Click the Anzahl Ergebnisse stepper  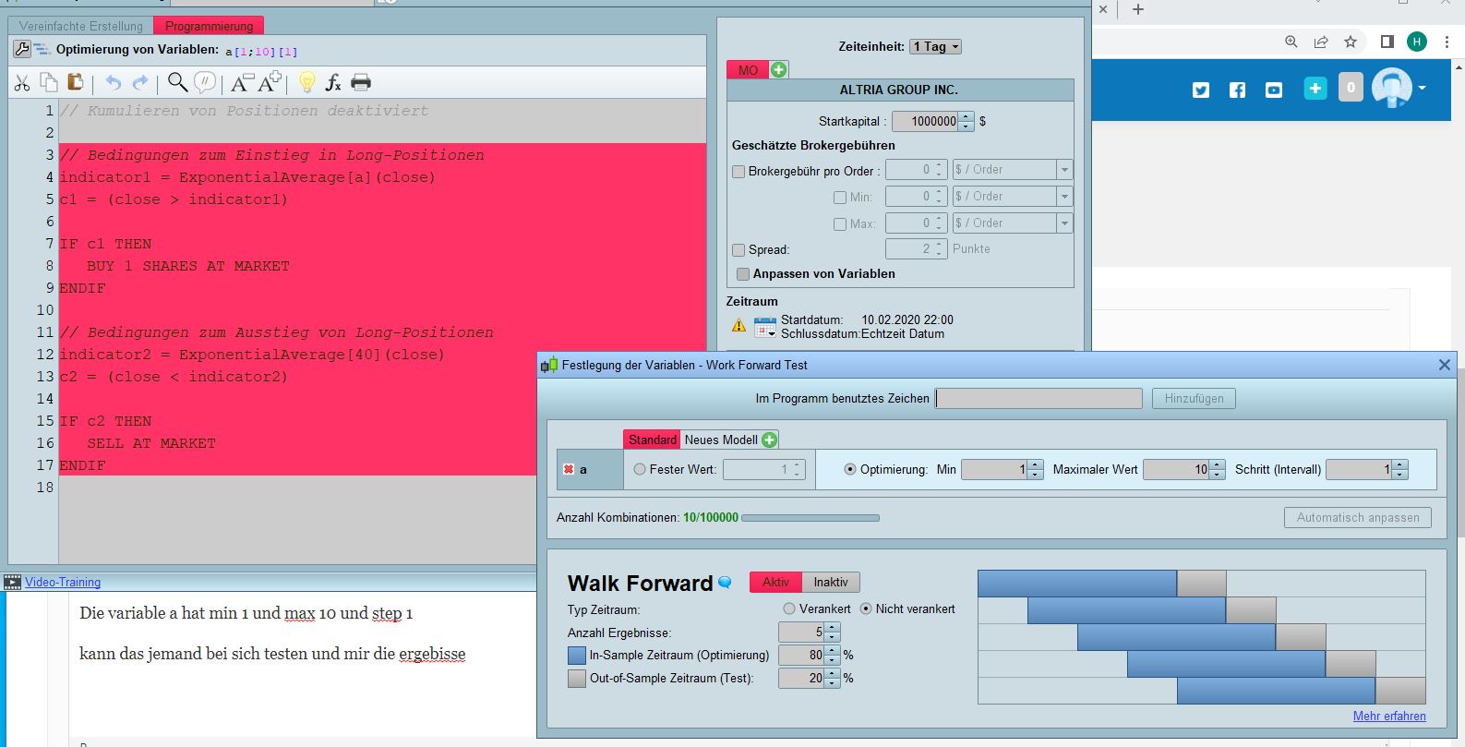[x=833, y=633]
